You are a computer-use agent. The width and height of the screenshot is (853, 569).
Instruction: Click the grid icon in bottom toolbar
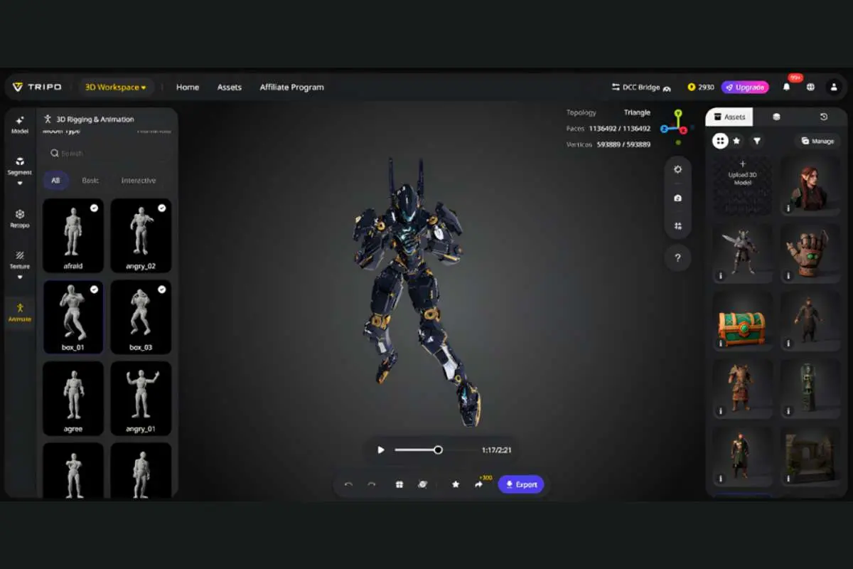(399, 484)
